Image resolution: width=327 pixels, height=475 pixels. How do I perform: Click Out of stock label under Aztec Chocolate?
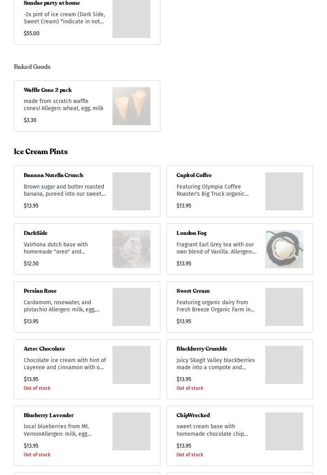[x=37, y=388]
